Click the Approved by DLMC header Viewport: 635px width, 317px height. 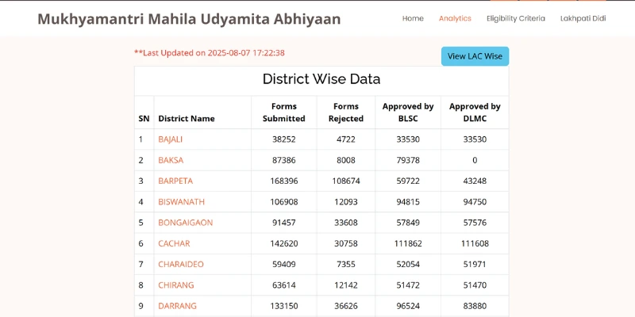475,113
